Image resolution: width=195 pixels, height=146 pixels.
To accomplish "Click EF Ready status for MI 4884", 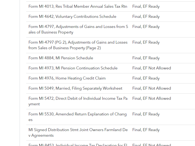I will pyautogui.click(x=146, y=58).
